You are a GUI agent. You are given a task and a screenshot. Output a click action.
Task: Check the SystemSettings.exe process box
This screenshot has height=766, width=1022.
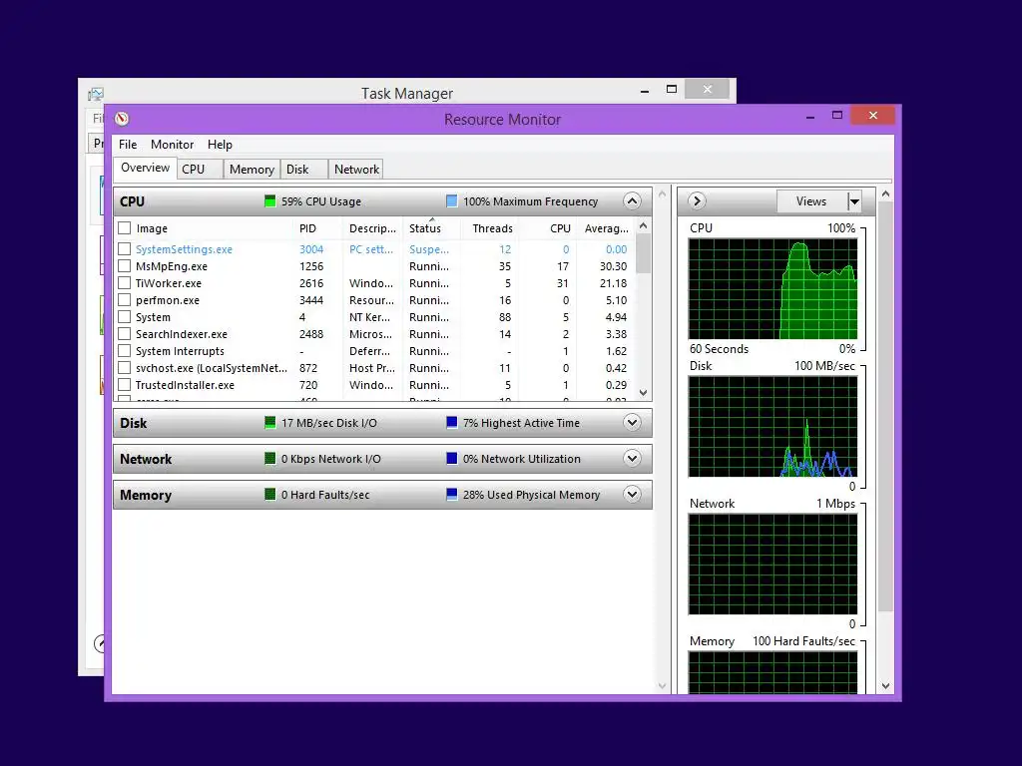pos(125,248)
